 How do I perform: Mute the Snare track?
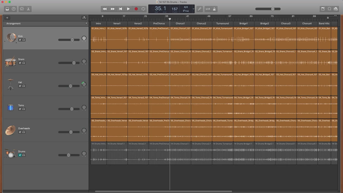[x=20, y=63]
